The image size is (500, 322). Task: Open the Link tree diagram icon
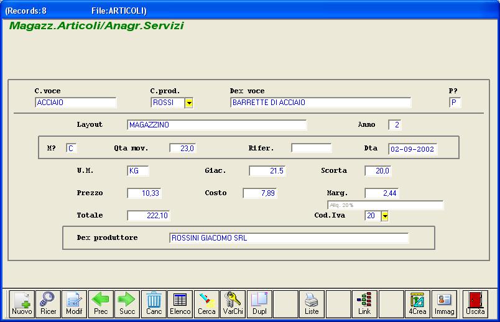coord(364,304)
